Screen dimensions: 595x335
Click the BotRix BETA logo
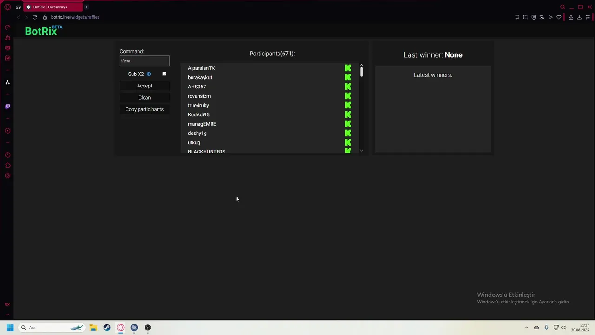44,31
